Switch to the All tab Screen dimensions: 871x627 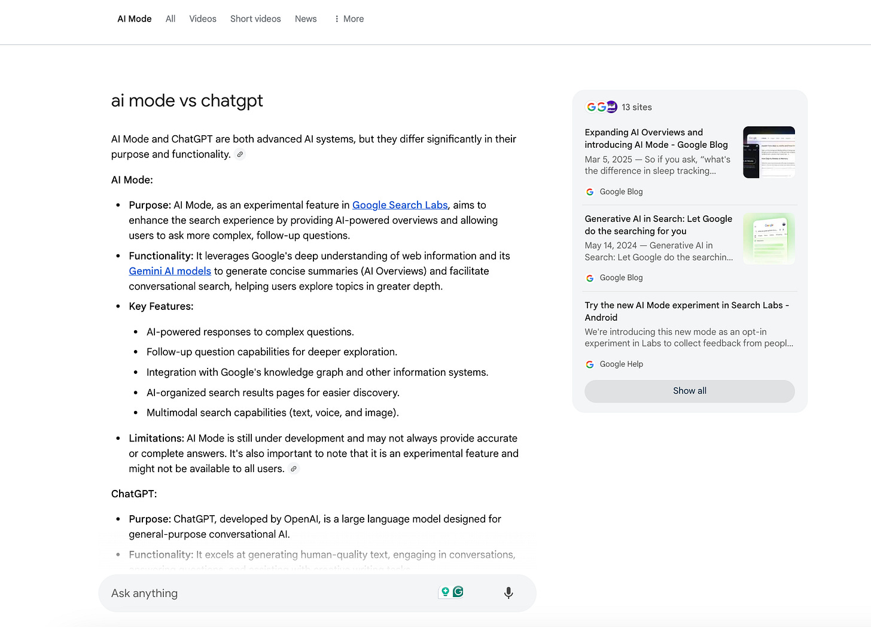(x=170, y=19)
